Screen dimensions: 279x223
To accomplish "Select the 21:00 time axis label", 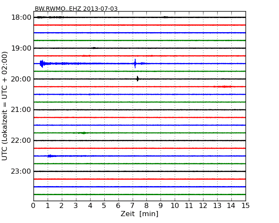I will point(21,110).
